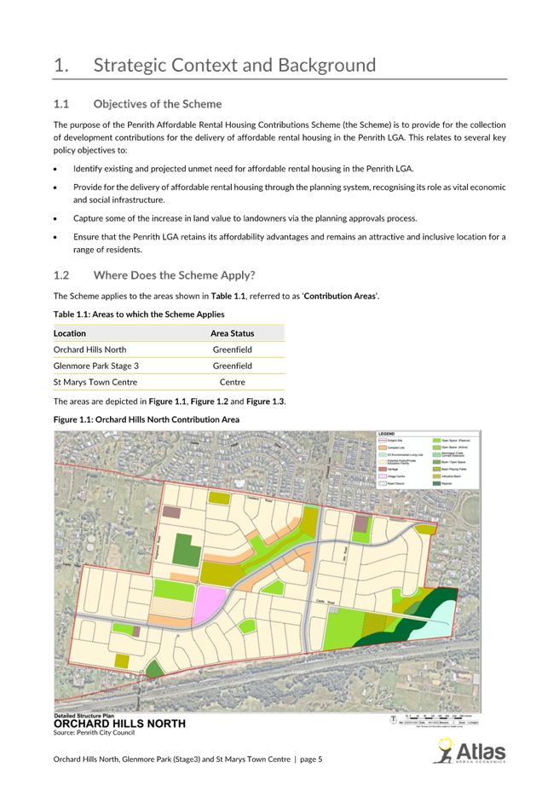Image resolution: width=559 pixels, height=791 pixels.
Task: Click the Village Centre legend swatch
Action: click(x=383, y=476)
